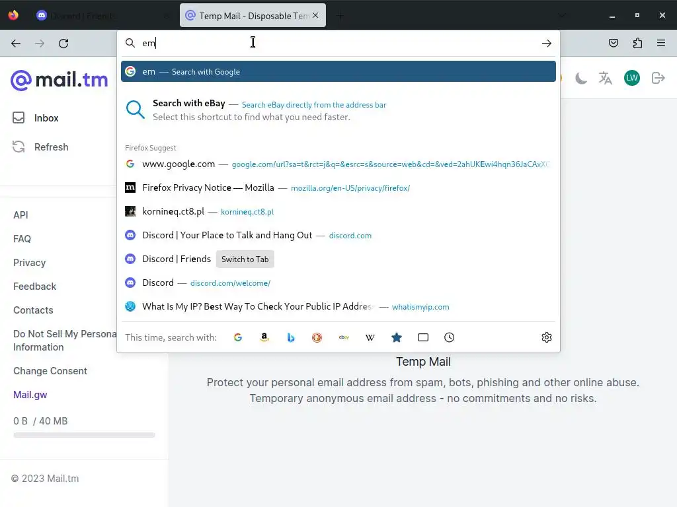The height and width of the screenshot is (507, 677).
Task: Click the storage usage progress bar
Action: click(84, 436)
